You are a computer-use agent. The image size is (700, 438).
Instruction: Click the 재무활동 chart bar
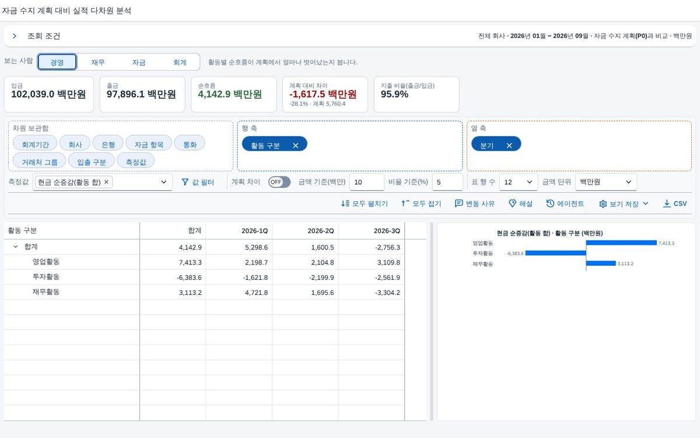point(601,263)
